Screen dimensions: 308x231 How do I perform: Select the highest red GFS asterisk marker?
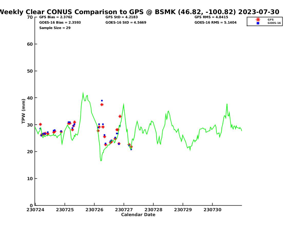(x=102, y=104)
